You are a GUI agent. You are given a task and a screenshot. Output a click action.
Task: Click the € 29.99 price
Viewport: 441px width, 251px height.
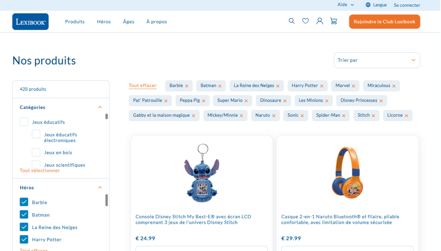tap(291, 239)
